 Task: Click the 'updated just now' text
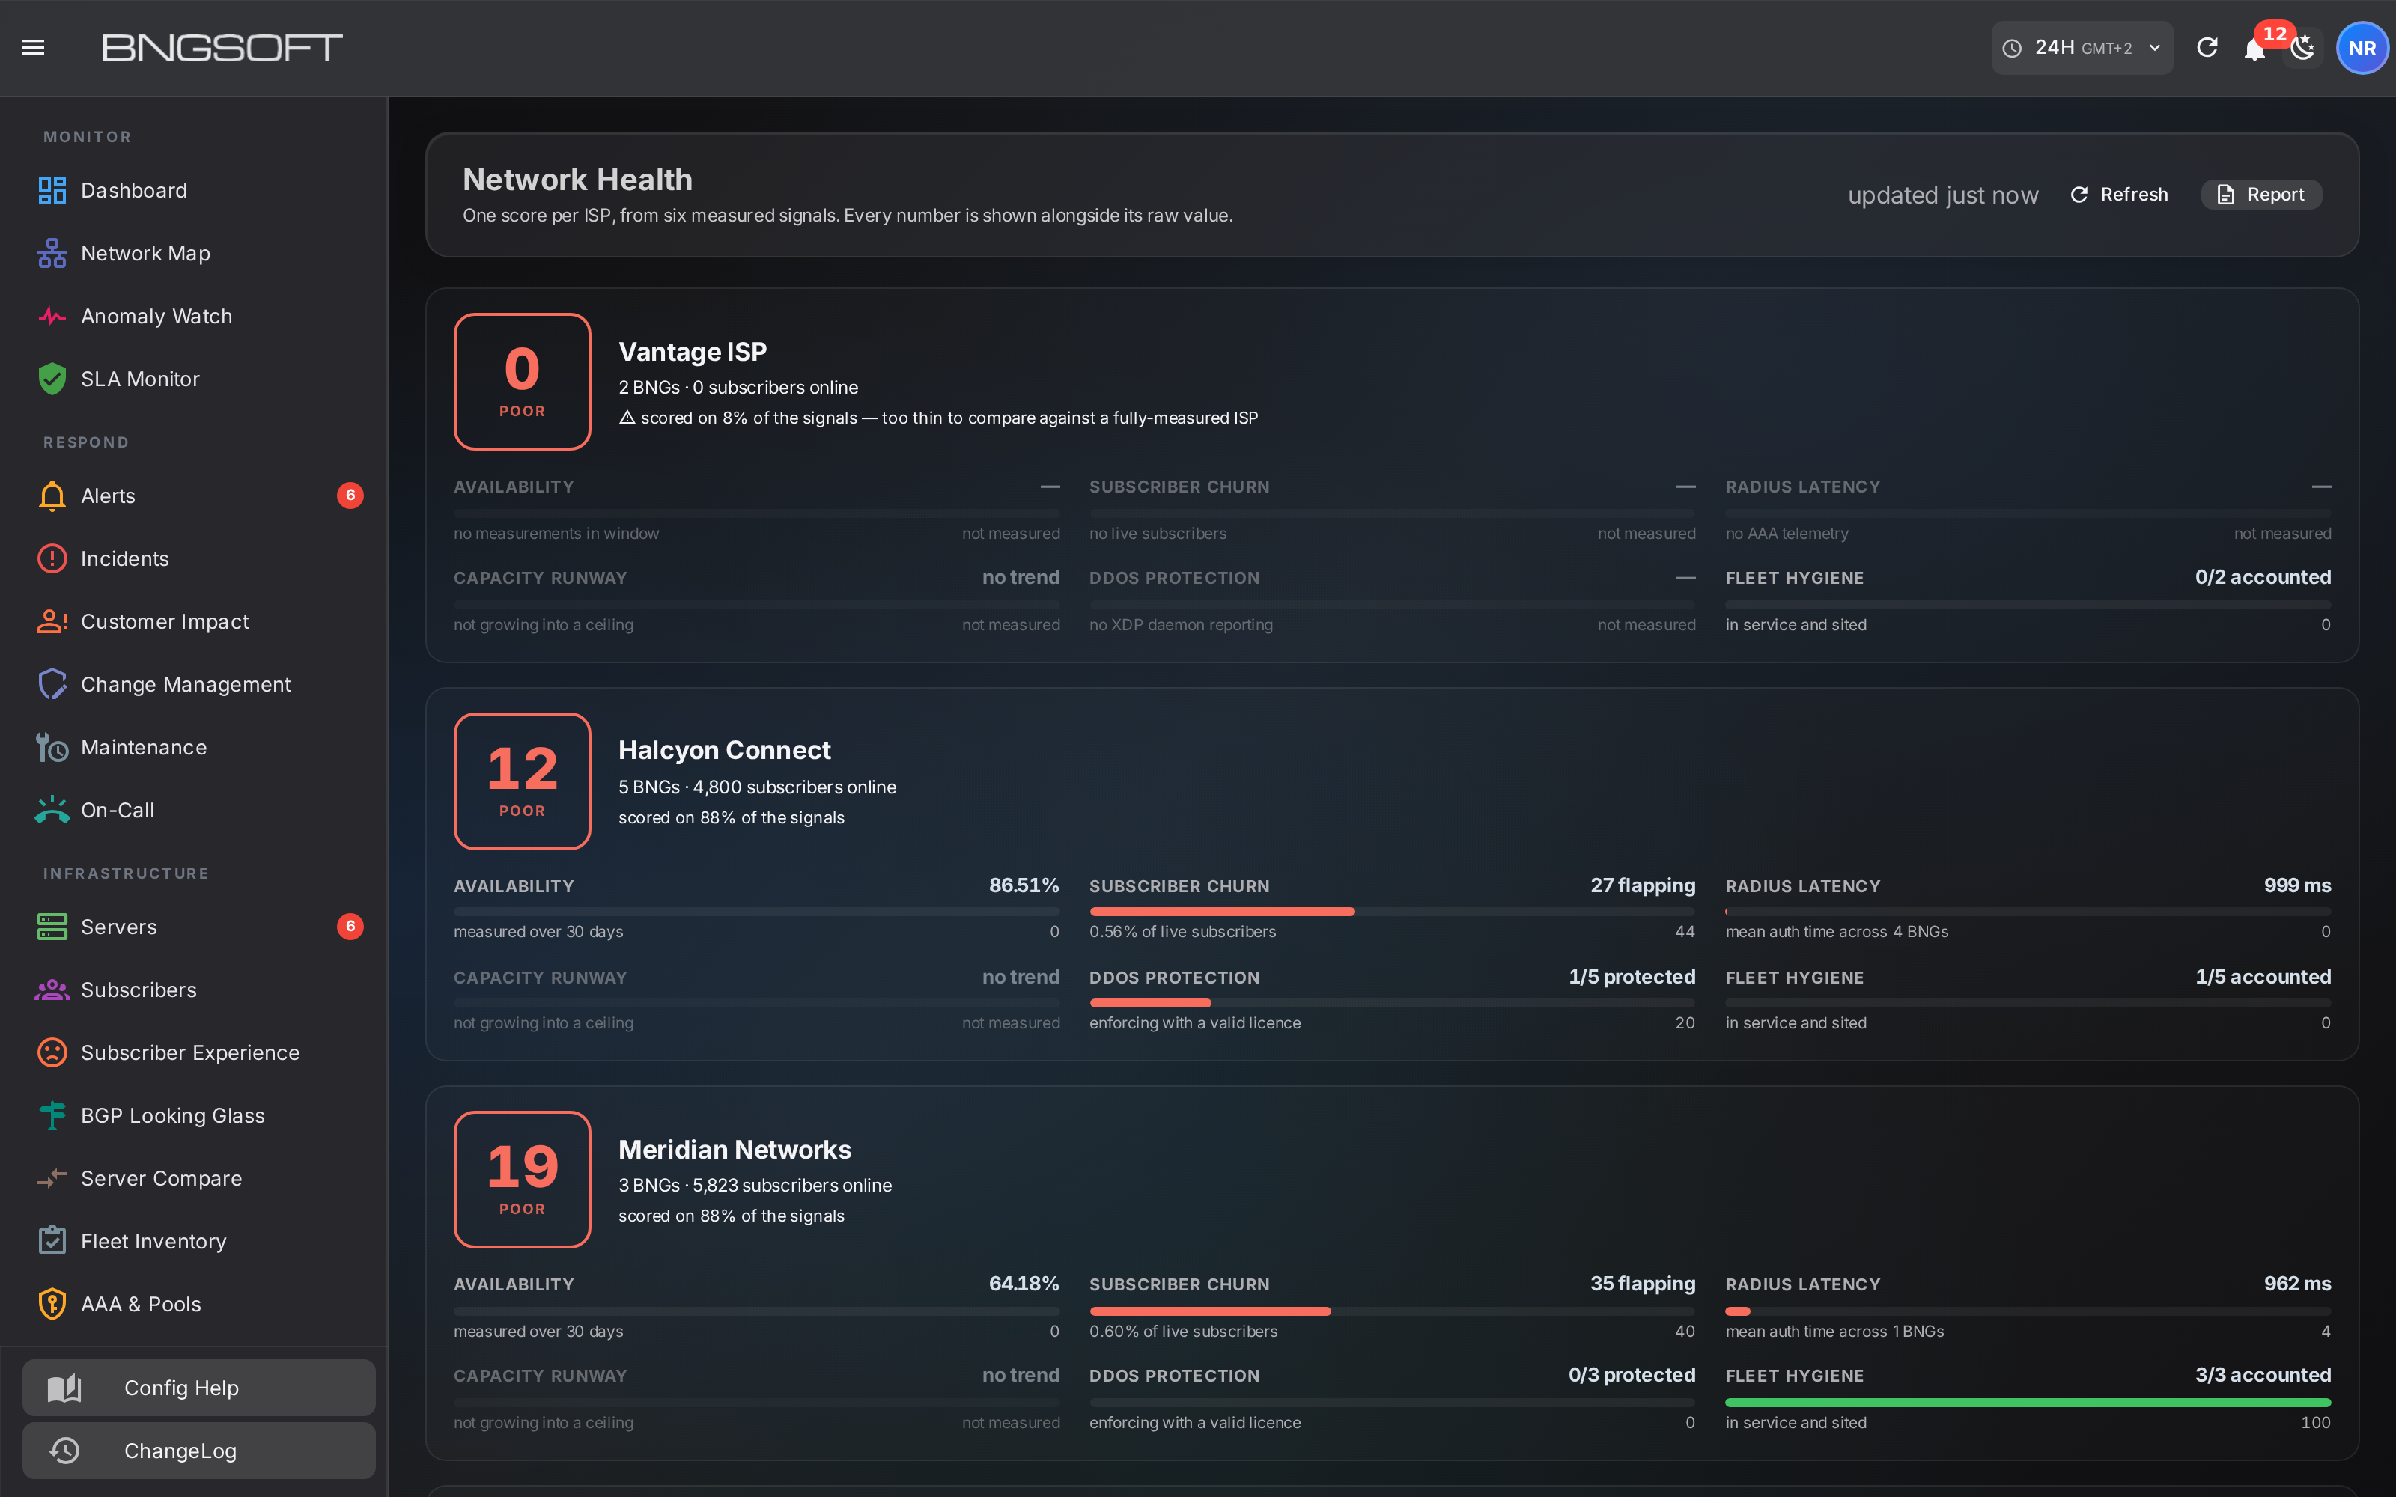(1942, 195)
